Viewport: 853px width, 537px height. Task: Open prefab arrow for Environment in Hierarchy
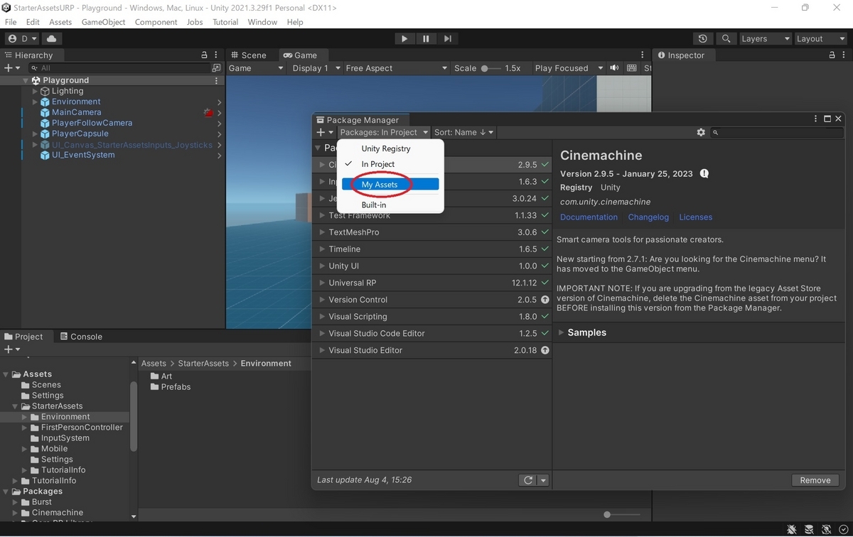[220, 102]
